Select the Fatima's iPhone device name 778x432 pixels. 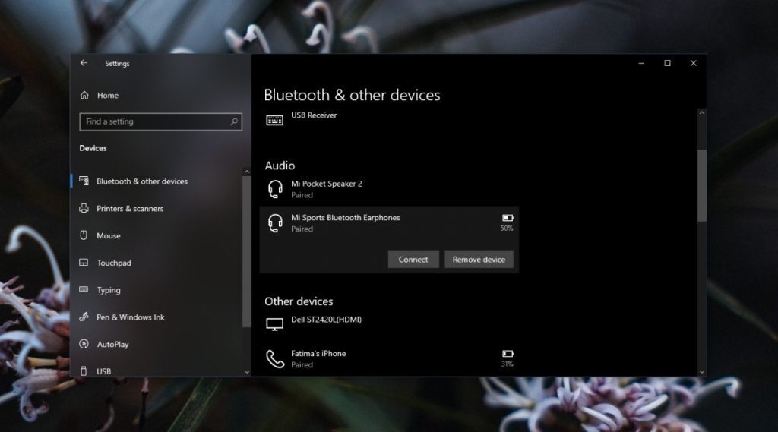click(x=318, y=354)
